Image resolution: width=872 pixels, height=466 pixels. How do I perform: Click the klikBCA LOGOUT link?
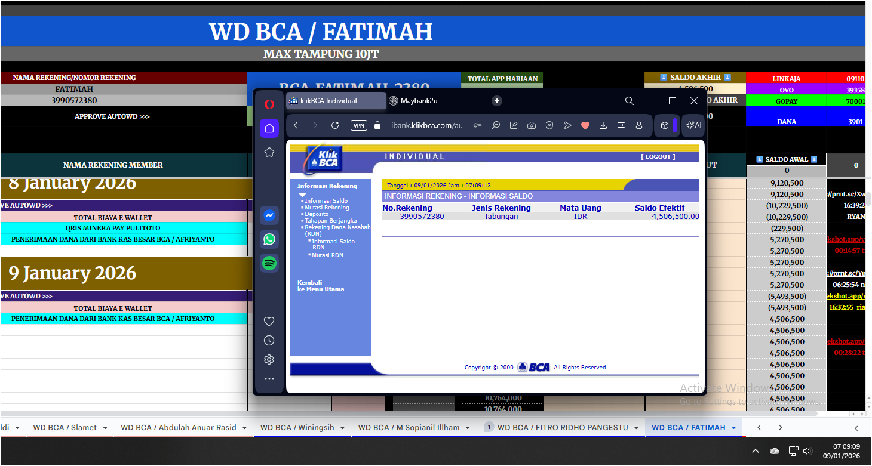[x=658, y=156]
